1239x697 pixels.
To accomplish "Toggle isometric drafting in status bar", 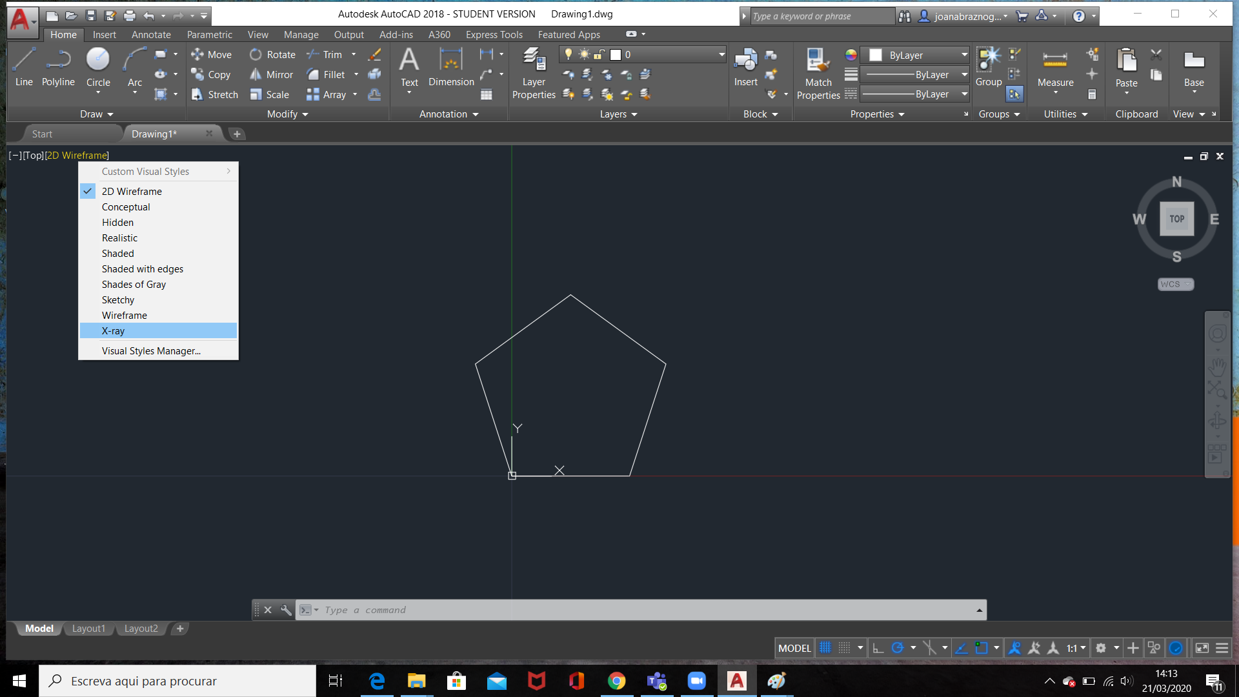I will click(929, 648).
